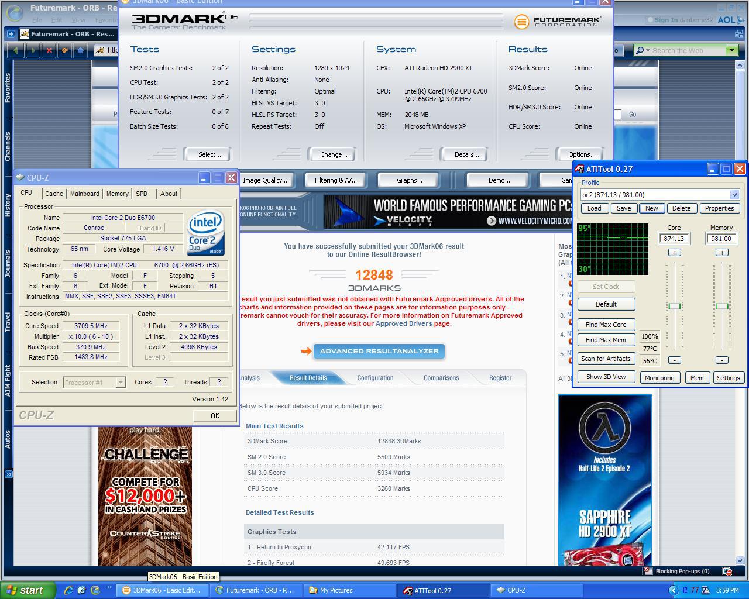Click the Sapphire HD 2900 XT ad
The image size is (749, 599).
pos(605,480)
